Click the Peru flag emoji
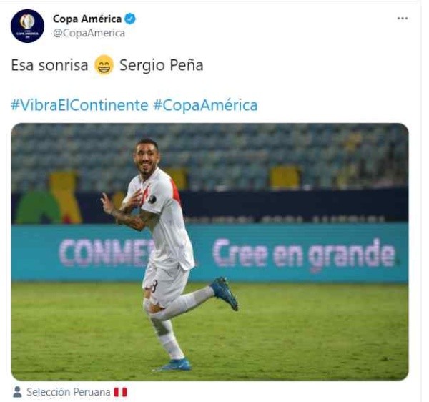Viewport: 429px width, 402px height. (x=120, y=392)
